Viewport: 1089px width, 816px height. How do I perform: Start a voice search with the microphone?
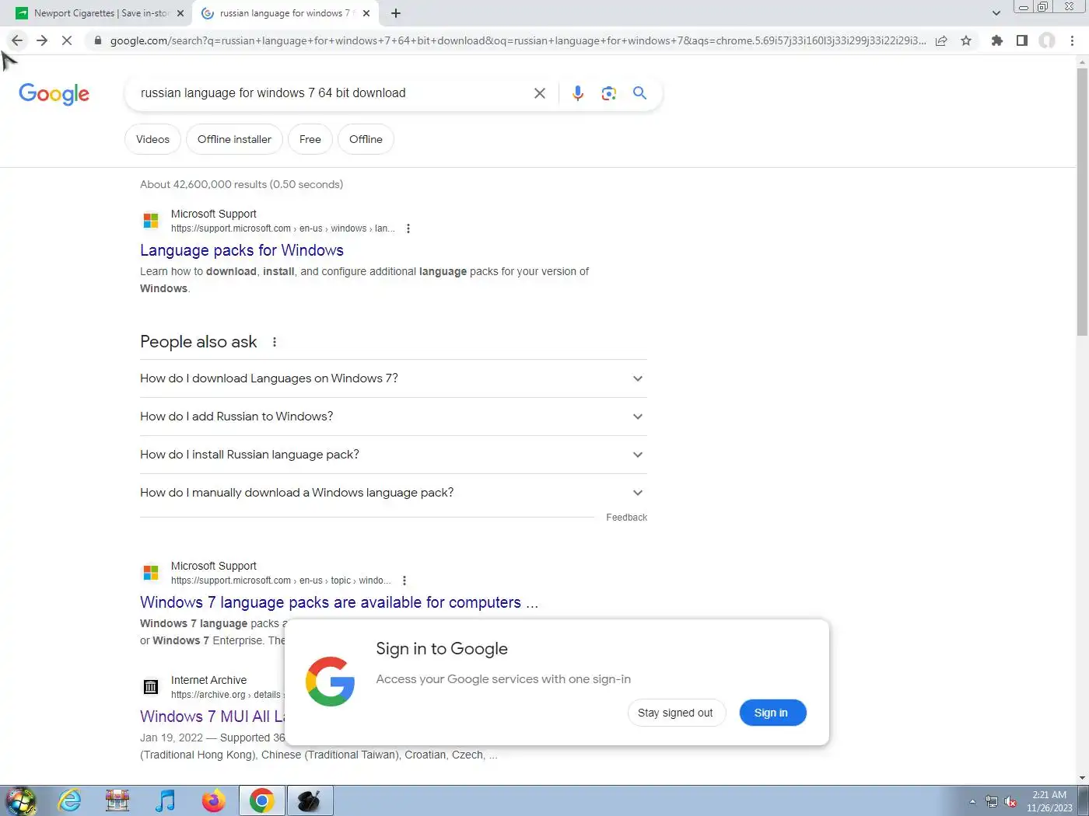coord(578,93)
